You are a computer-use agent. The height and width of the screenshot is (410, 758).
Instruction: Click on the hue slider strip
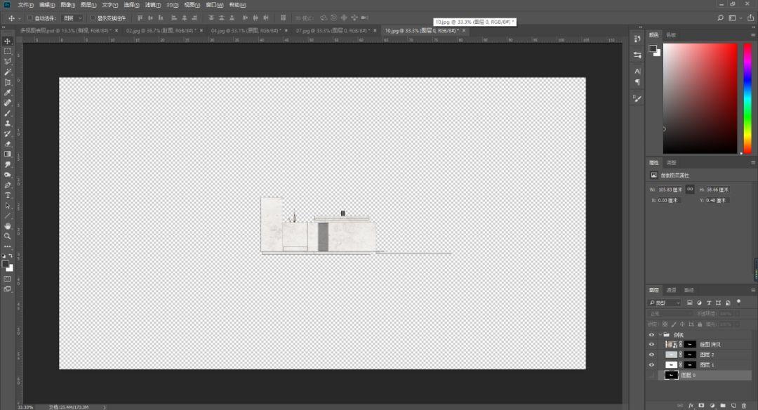(x=747, y=98)
